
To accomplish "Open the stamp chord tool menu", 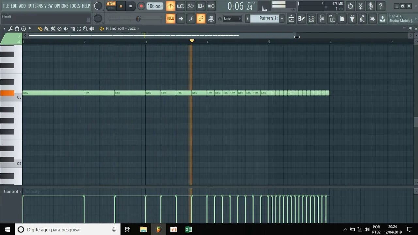I will 24,29.
